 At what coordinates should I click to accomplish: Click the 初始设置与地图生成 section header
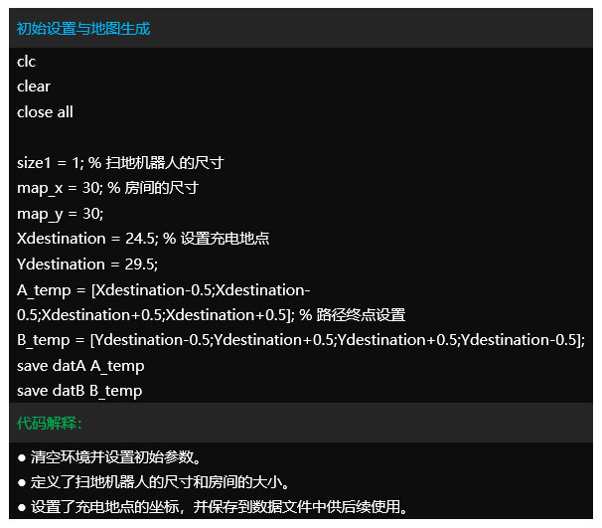pyautogui.click(x=83, y=29)
